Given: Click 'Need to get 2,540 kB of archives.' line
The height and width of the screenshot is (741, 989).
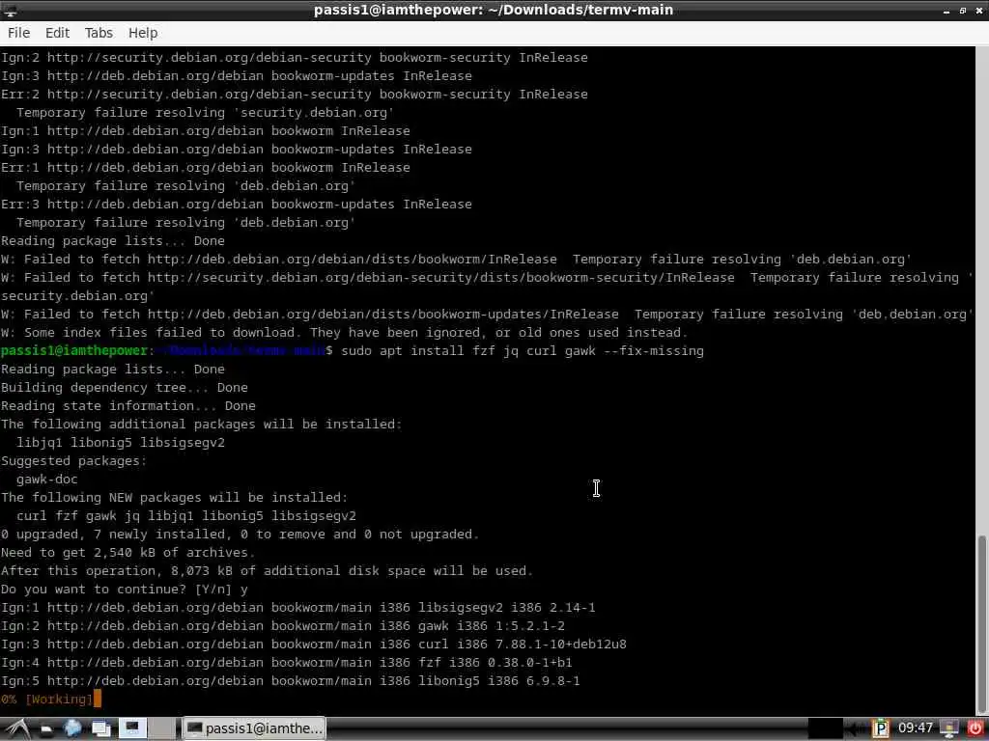Looking at the screenshot, I should pyautogui.click(x=128, y=553).
